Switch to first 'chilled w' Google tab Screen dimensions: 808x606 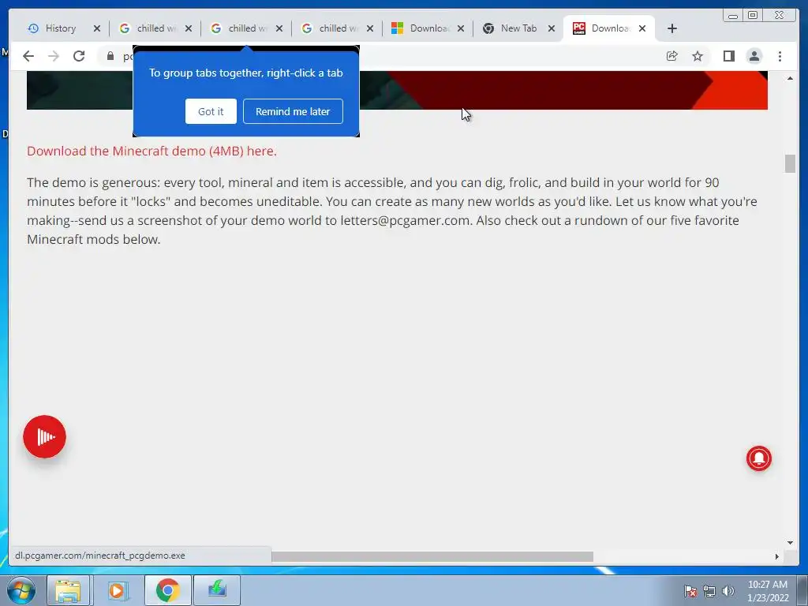156,28
